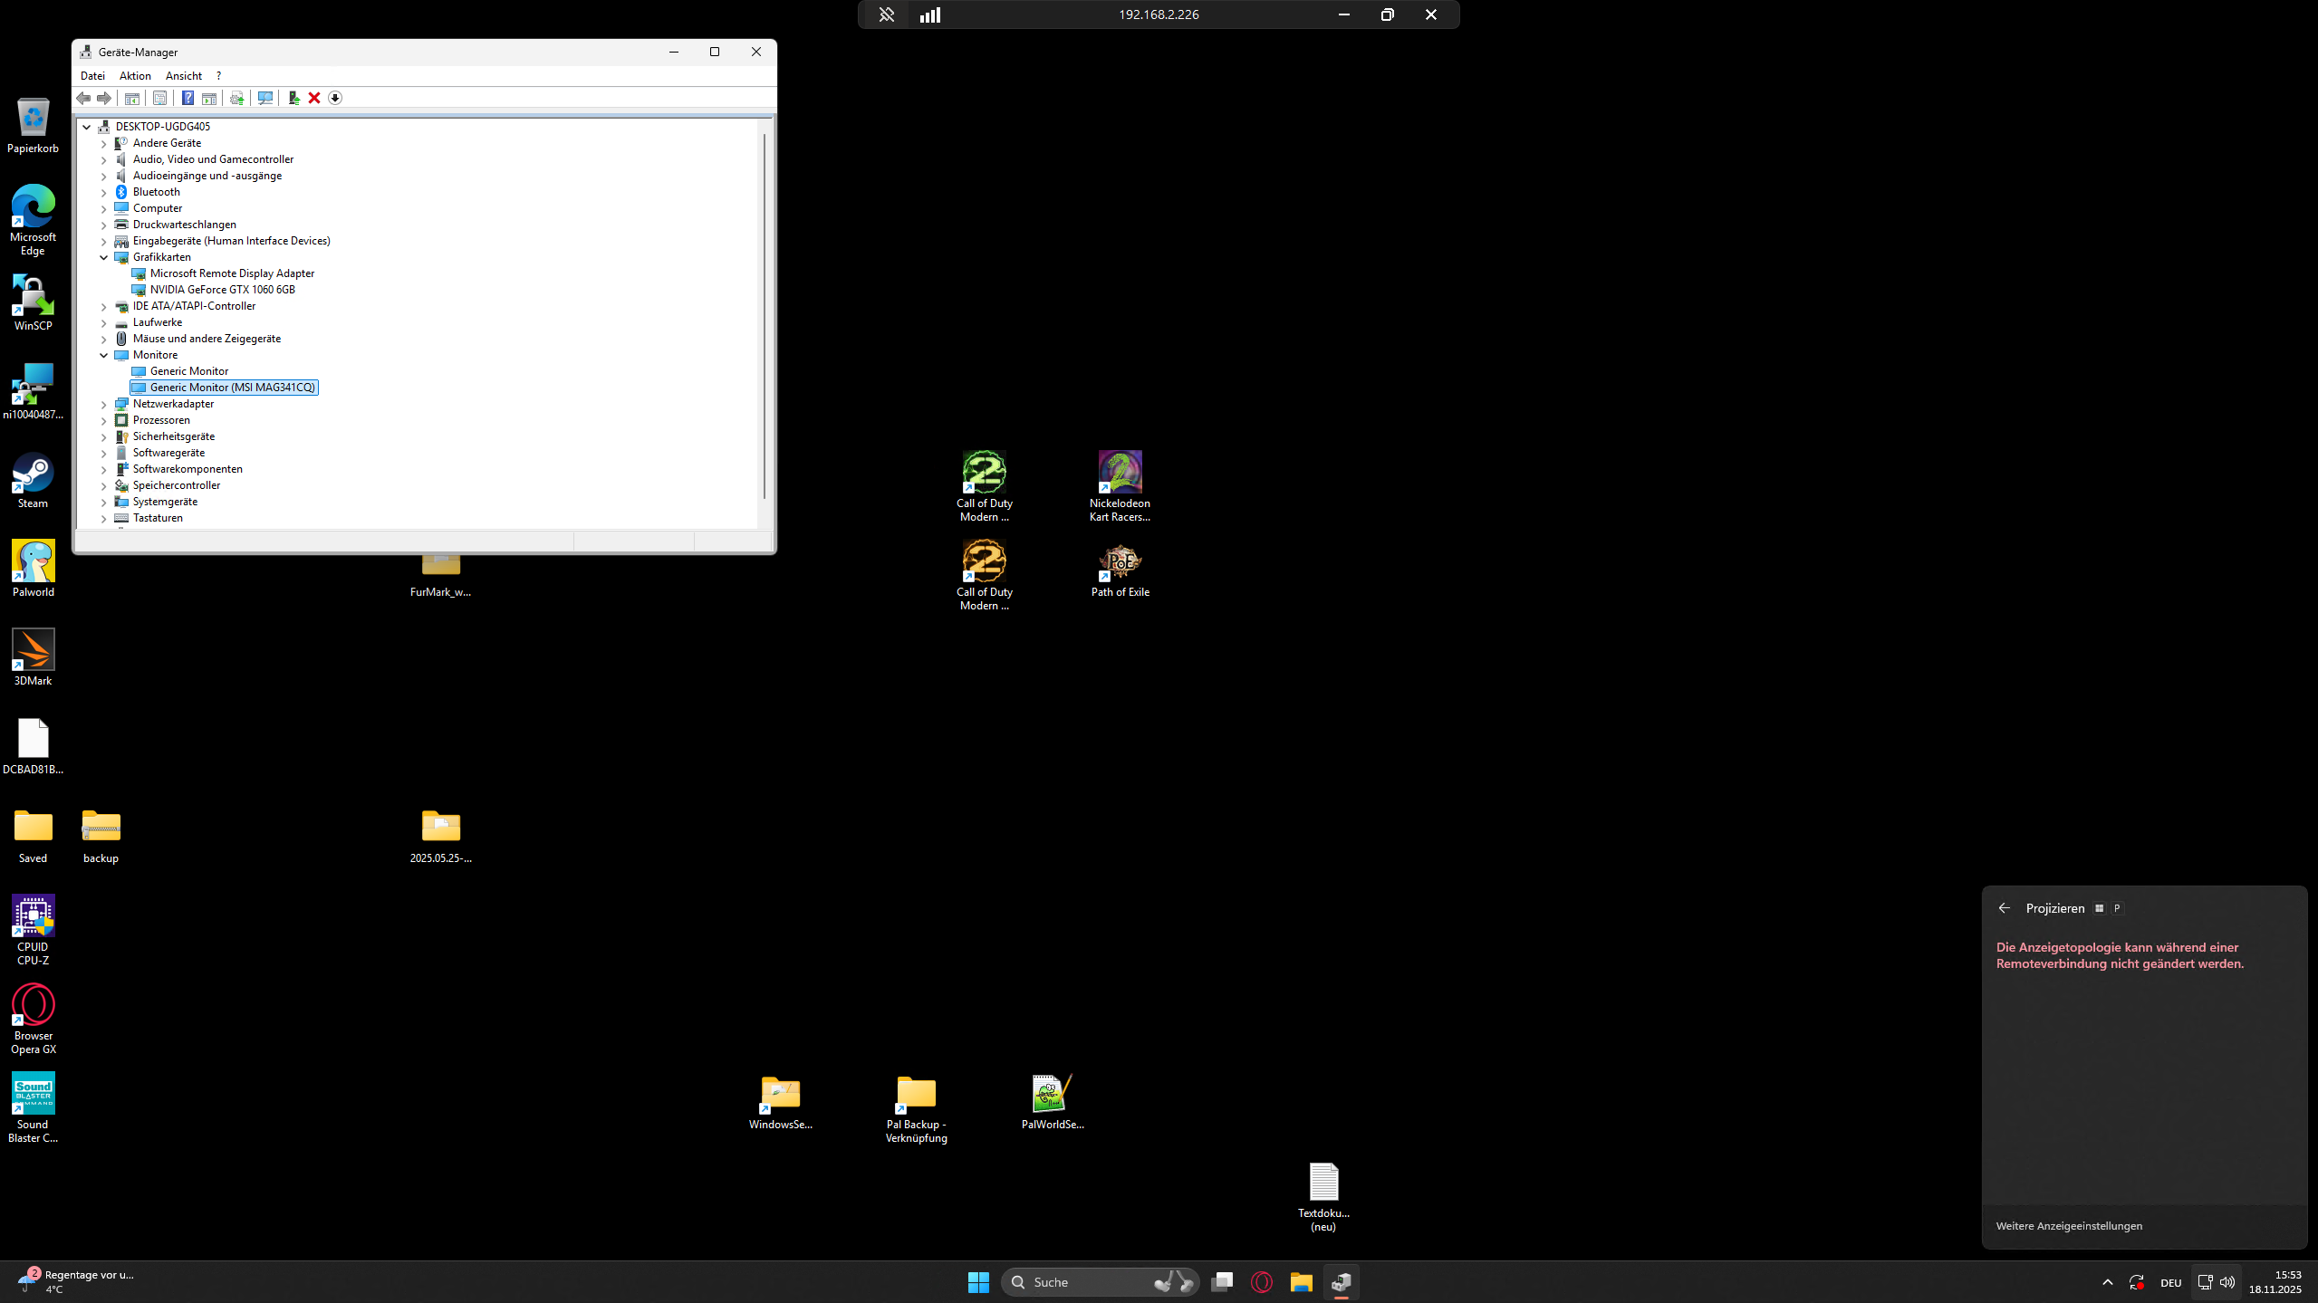
Task: Click the black down-arrow disable device icon
Action: (x=335, y=98)
